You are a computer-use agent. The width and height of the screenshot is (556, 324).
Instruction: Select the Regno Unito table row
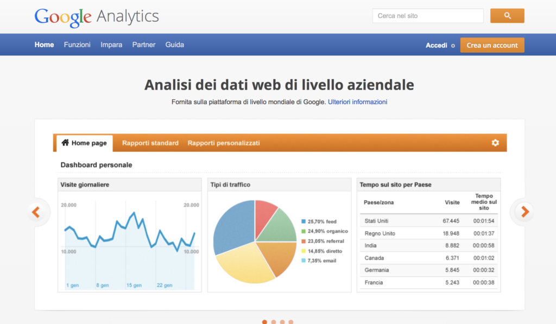pos(429,233)
